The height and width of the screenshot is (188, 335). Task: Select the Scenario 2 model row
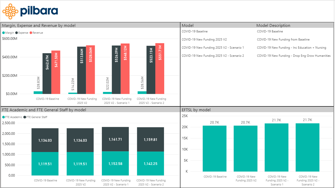[257, 56]
